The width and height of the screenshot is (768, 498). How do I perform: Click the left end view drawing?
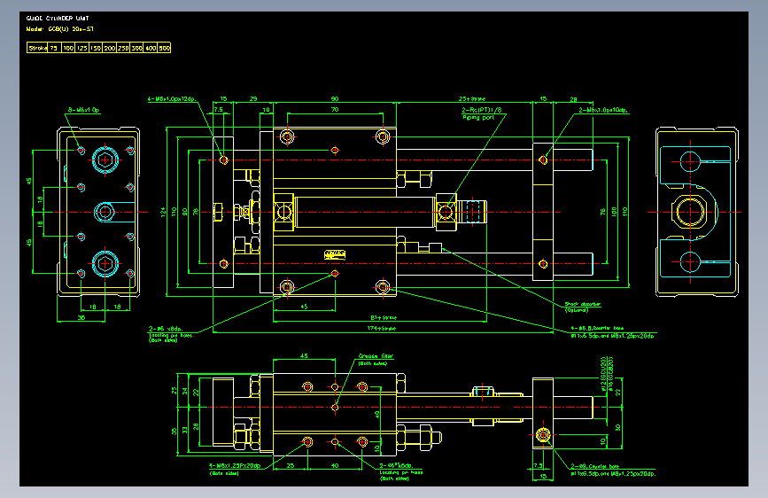coord(98,212)
